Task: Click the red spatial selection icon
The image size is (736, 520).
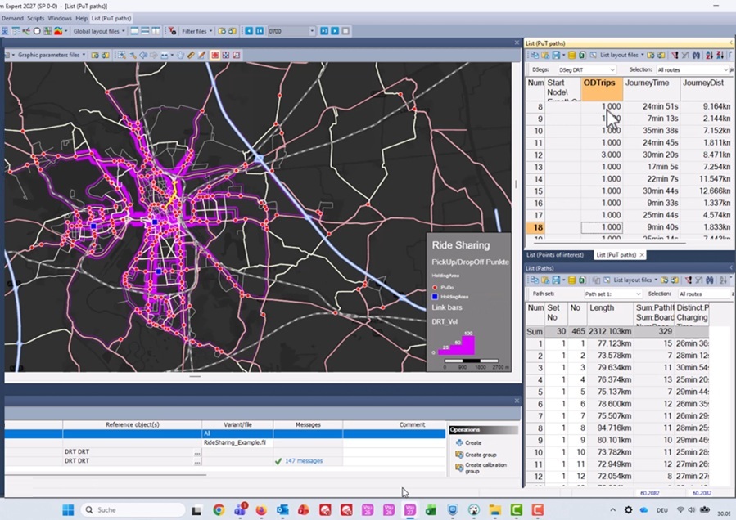Action: (x=215, y=55)
